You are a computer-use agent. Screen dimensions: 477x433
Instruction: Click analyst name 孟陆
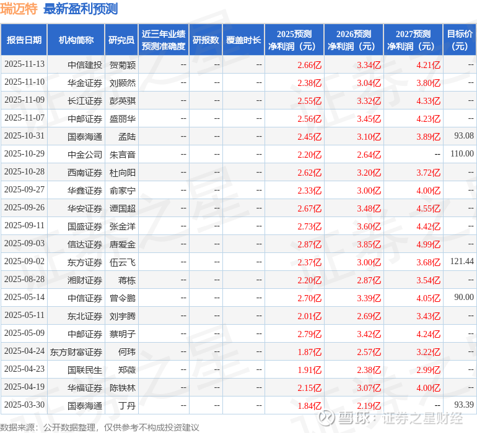[127, 137]
